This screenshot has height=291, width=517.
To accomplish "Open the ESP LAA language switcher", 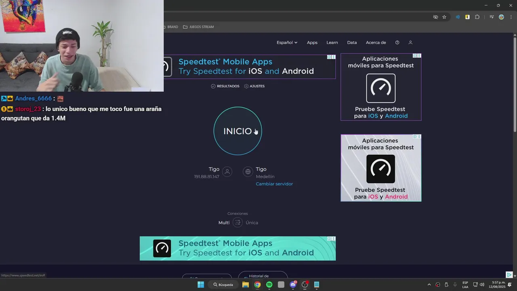I will pyautogui.click(x=465, y=285).
